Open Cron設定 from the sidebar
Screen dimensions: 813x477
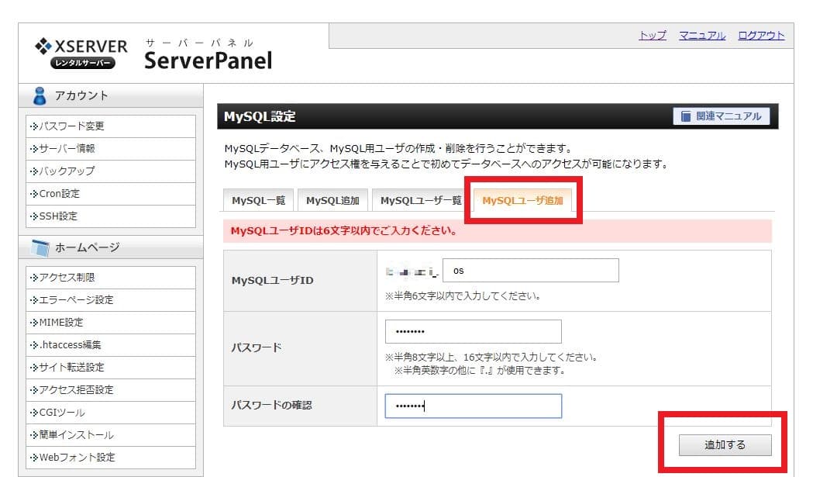59,193
